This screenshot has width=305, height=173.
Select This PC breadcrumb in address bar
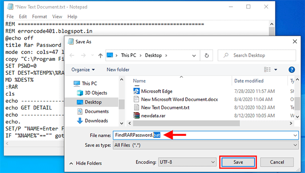coord(129,55)
